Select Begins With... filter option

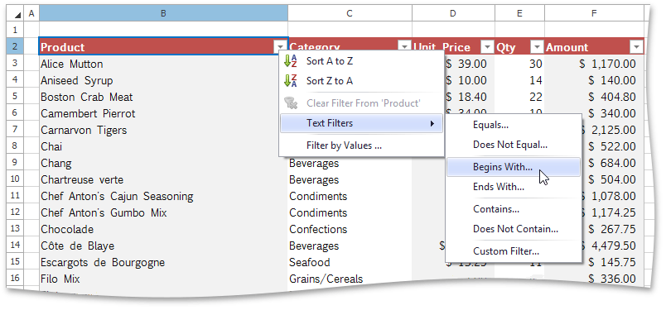pyautogui.click(x=513, y=167)
